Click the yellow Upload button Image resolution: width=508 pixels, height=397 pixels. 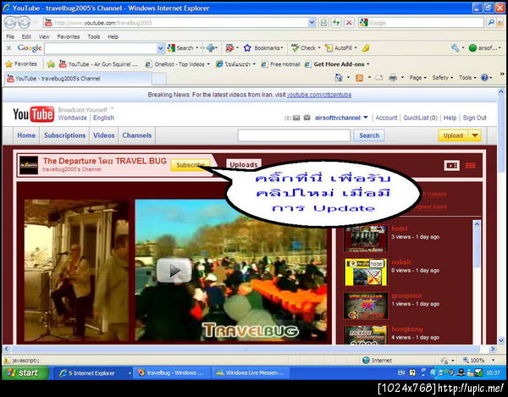[453, 135]
